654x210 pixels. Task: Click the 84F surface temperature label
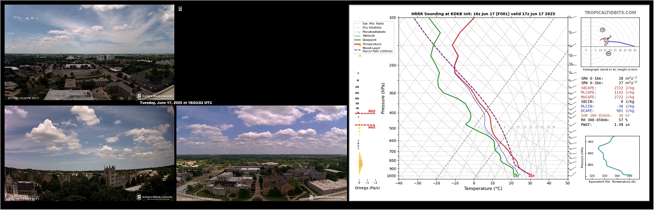(x=532, y=176)
